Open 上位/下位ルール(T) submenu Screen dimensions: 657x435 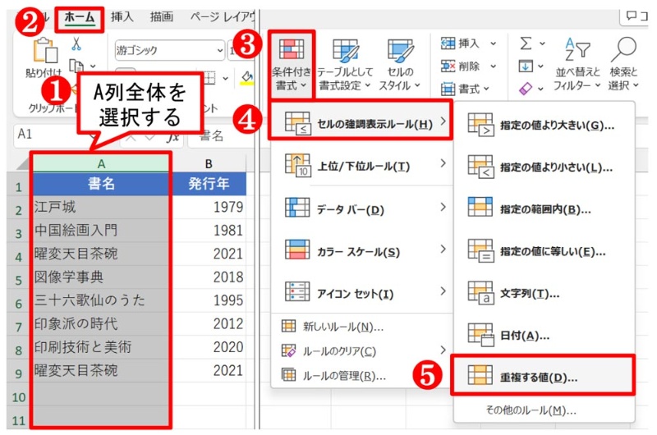pos(362,165)
